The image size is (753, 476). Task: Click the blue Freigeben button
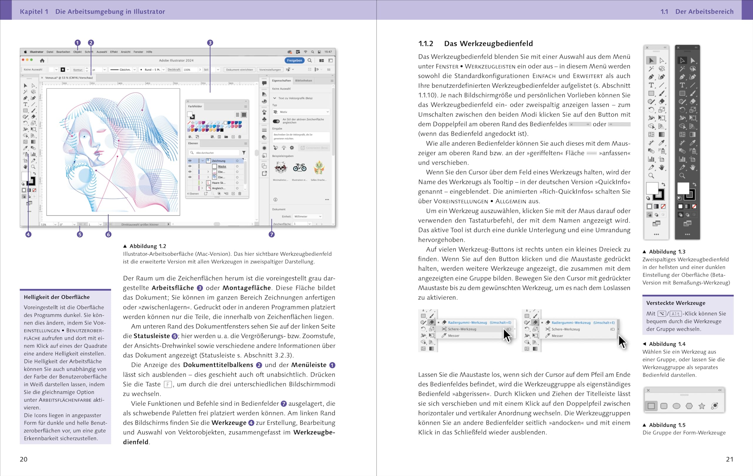(294, 60)
